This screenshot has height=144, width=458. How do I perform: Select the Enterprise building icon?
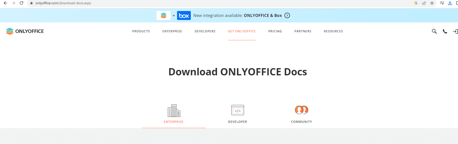tap(174, 111)
